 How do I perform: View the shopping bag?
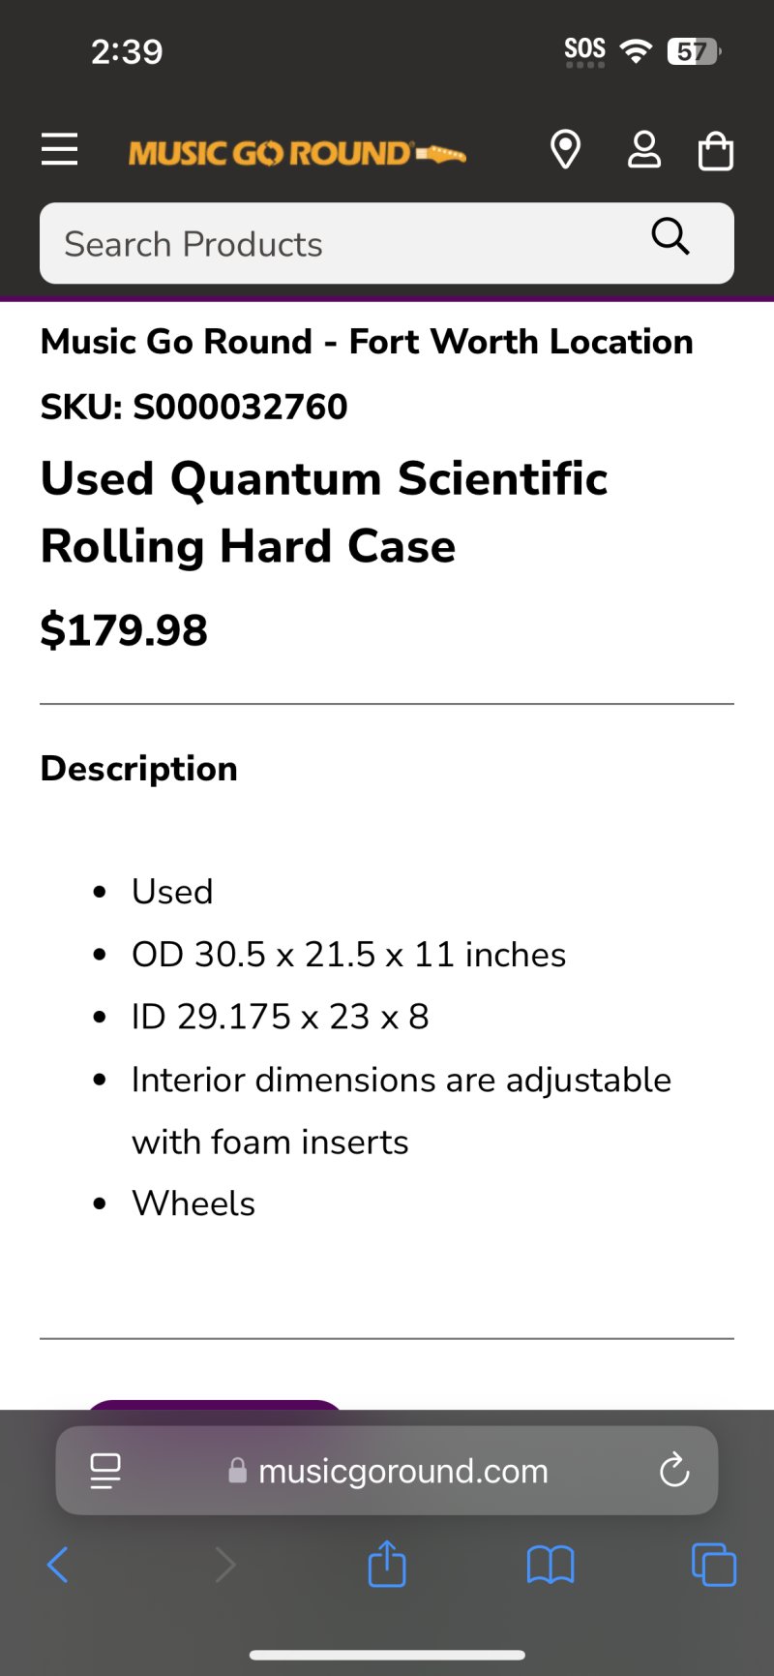click(x=716, y=151)
